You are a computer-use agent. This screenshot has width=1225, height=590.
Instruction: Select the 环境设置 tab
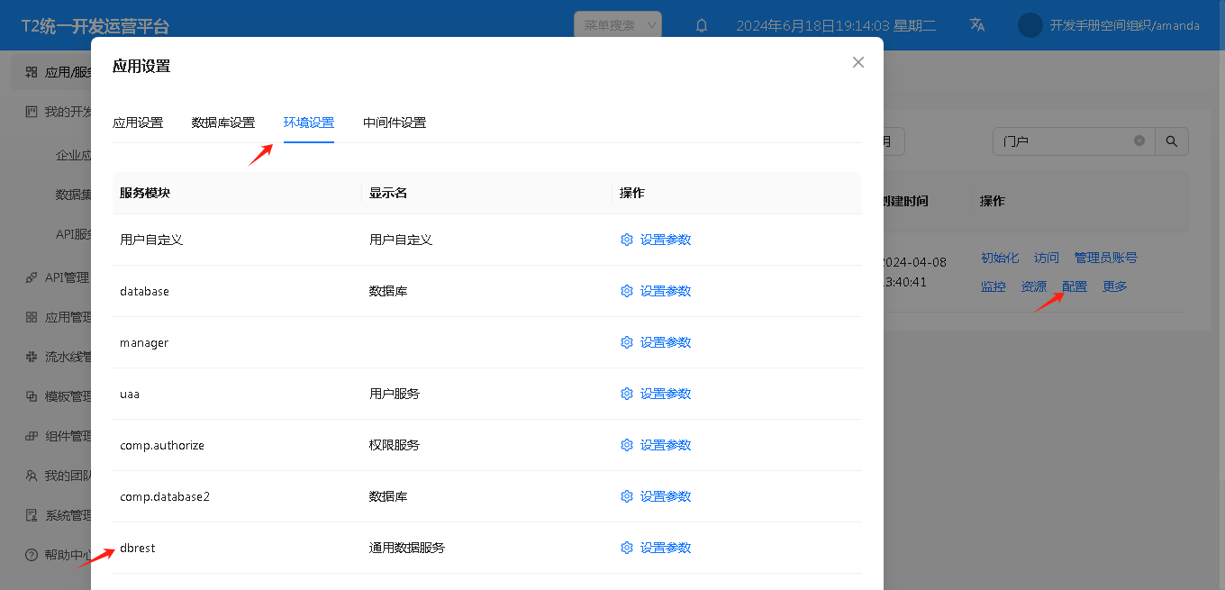click(309, 123)
